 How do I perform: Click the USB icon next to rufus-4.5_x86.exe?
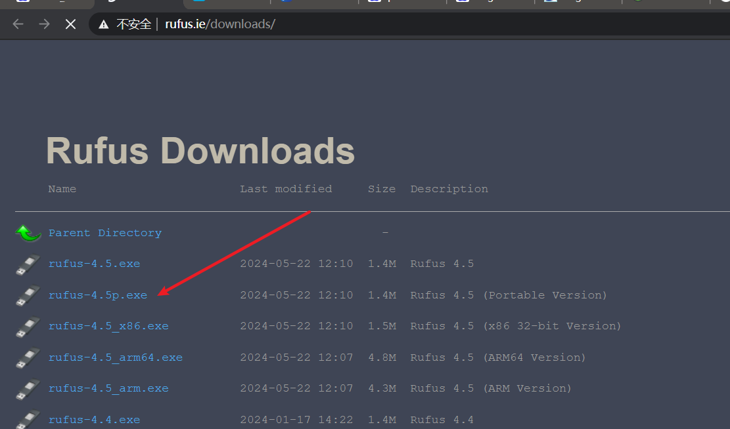coord(28,327)
